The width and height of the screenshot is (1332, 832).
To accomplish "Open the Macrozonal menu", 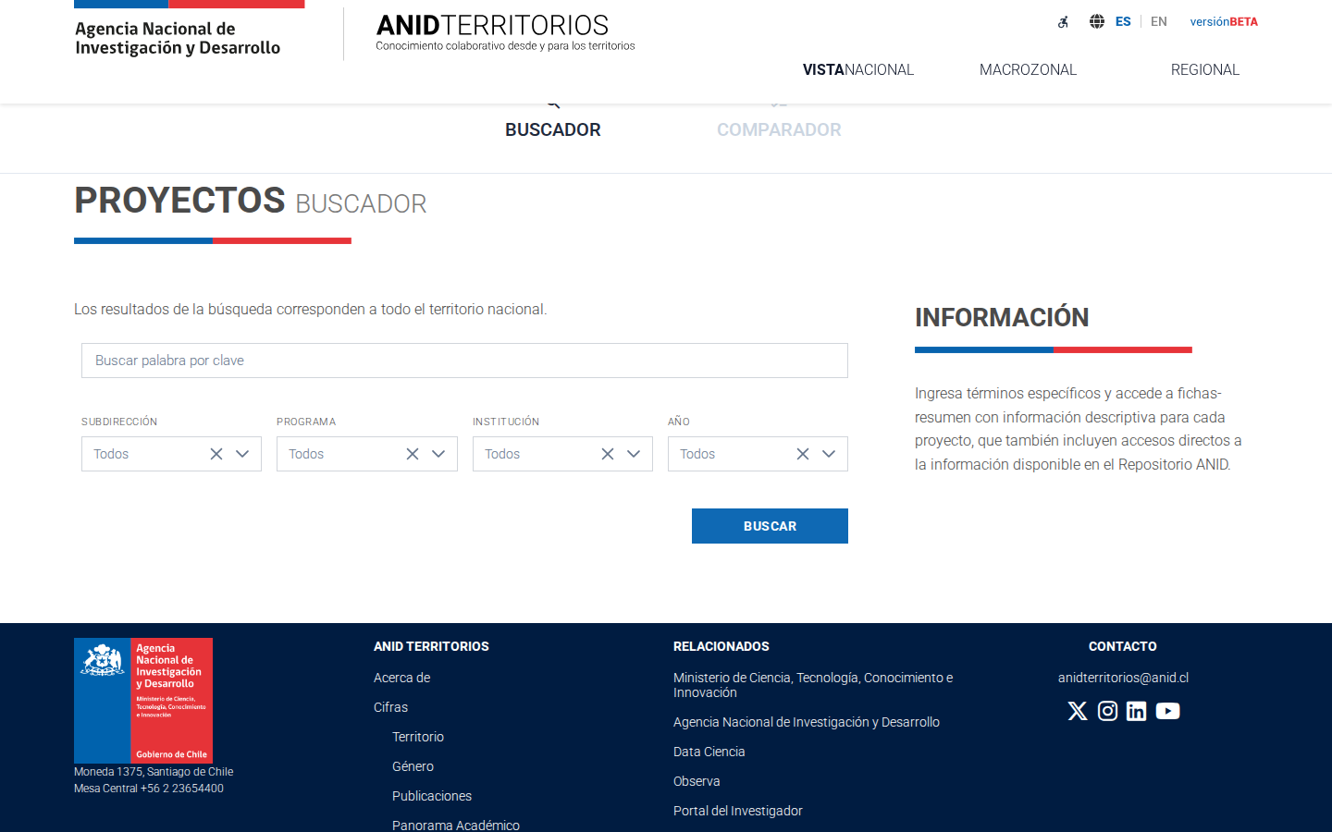I will 1028,70.
